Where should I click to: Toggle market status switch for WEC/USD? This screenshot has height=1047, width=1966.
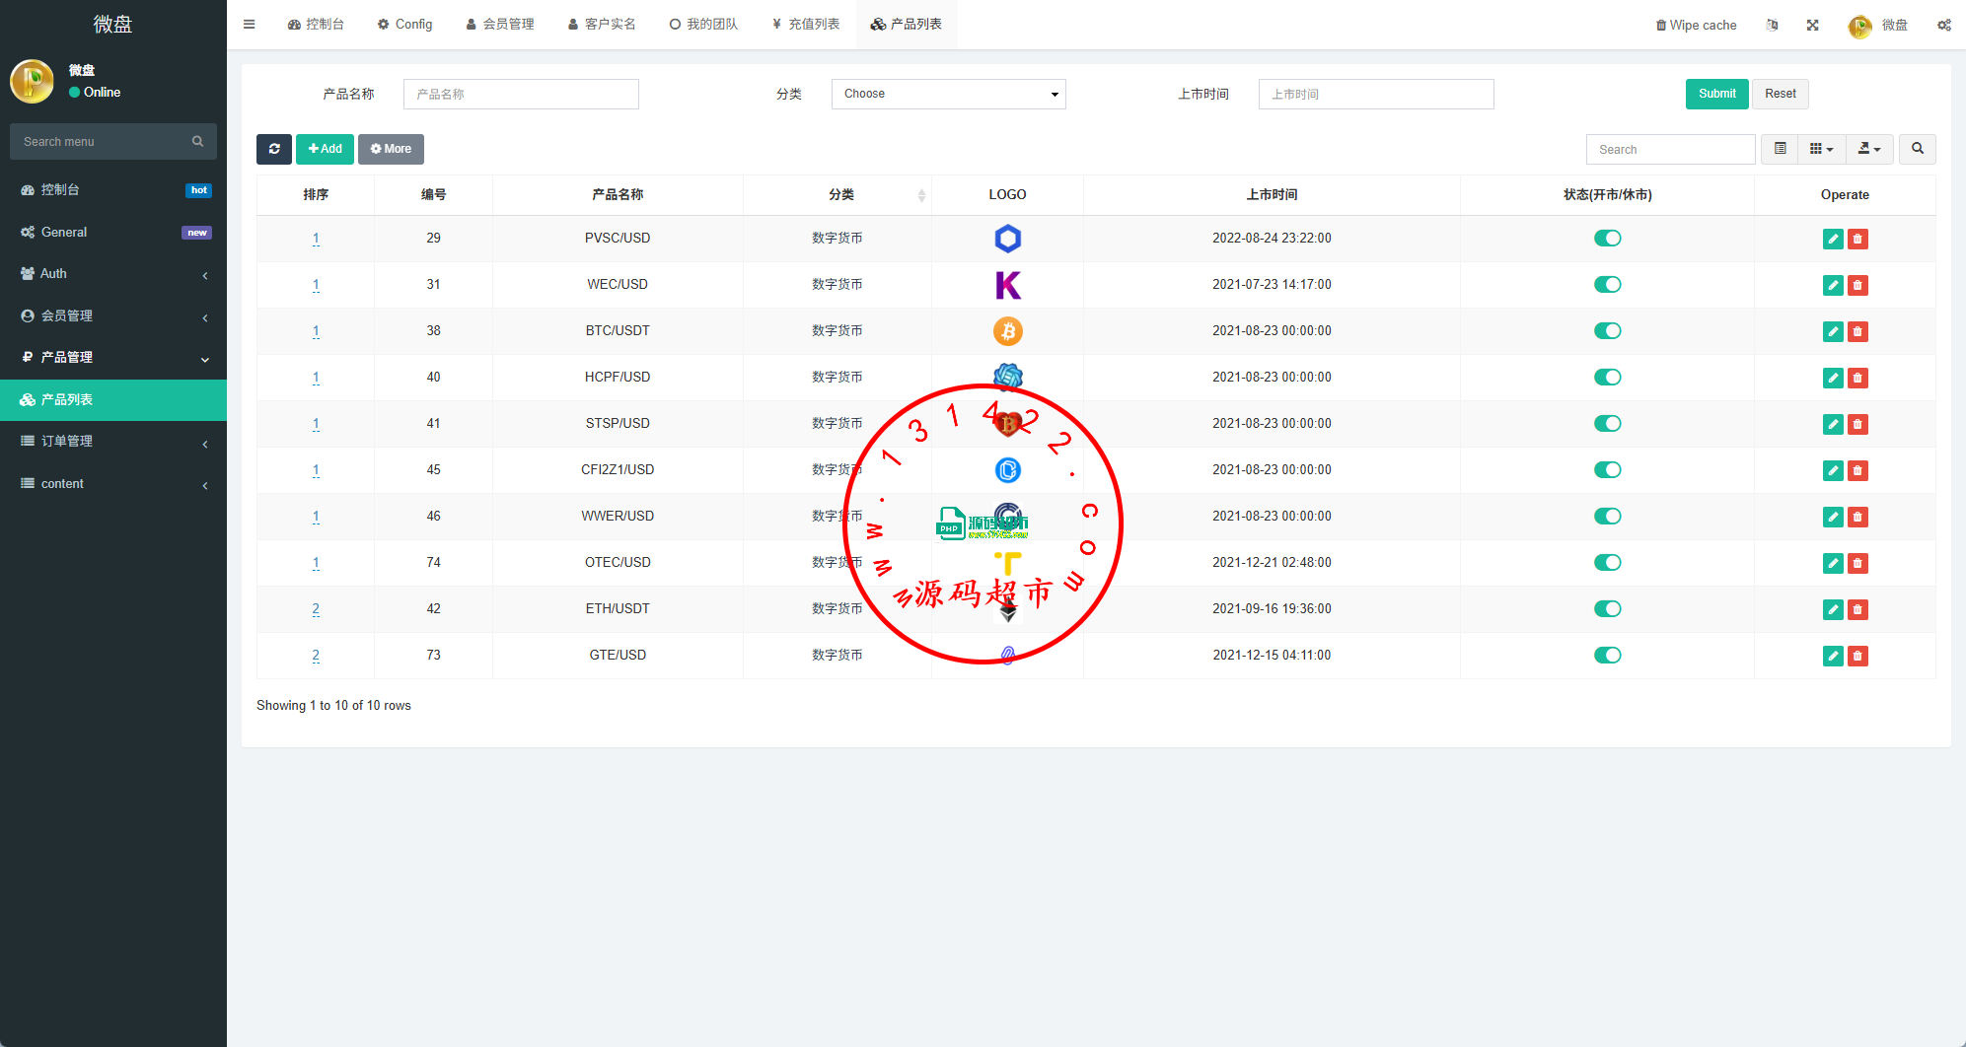pos(1607,285)
